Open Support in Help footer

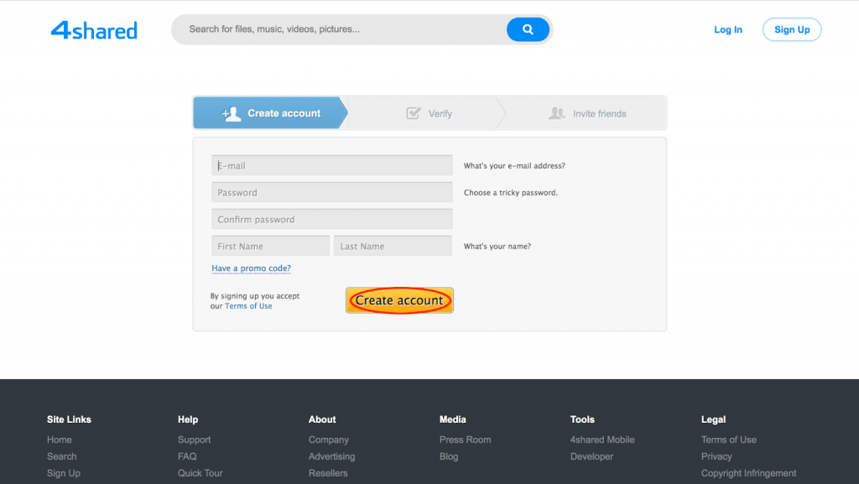[194, 440]
